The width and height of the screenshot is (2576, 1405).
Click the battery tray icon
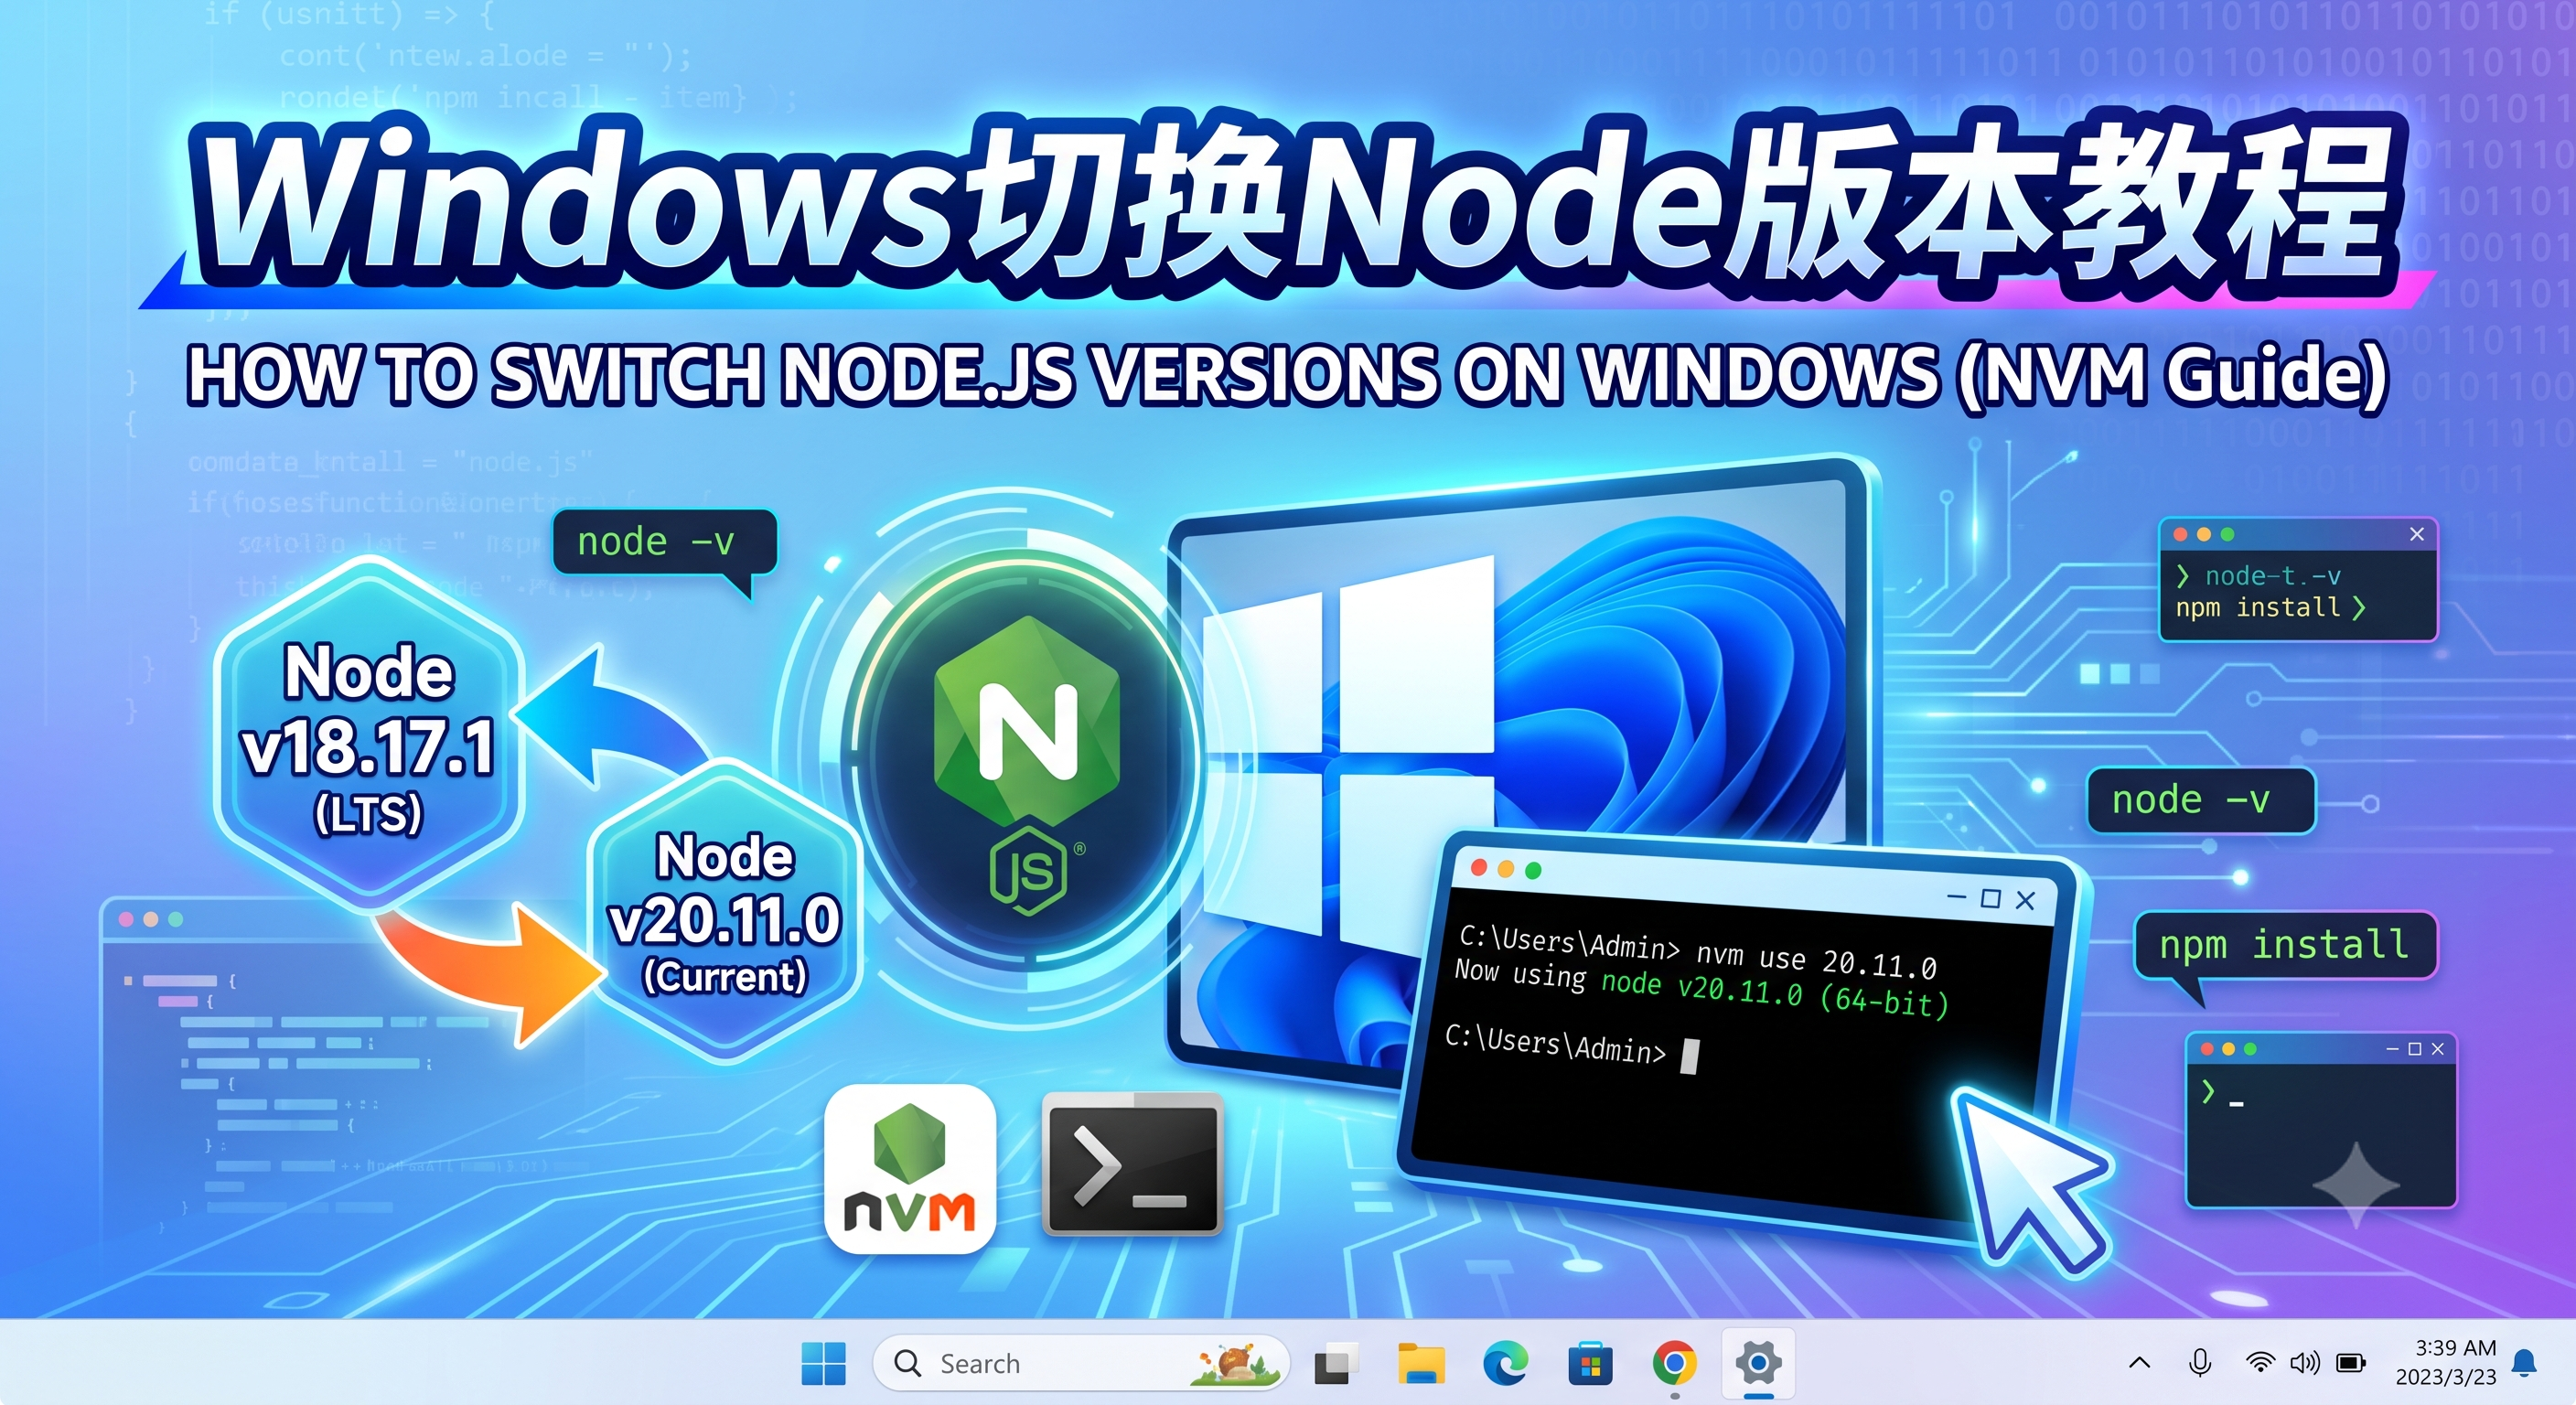pos(2351,1362)
